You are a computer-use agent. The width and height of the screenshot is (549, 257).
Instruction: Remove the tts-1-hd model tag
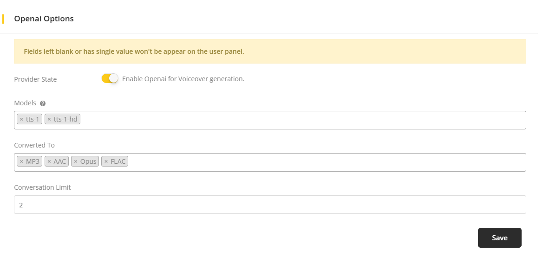(49, 120)
